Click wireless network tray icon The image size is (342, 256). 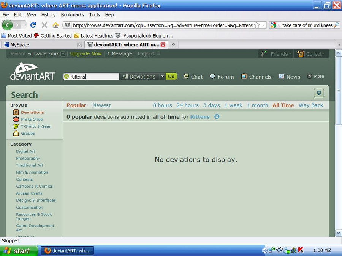pyautogui.click(x=279, y=250)
